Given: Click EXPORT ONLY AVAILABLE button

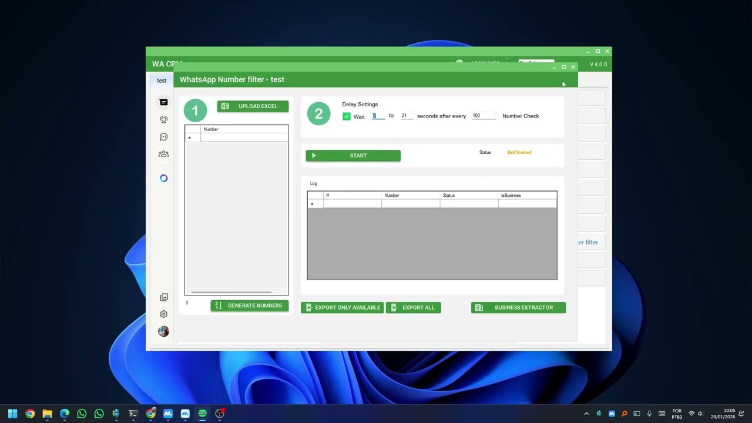Looking at the screenshot, I should [342, 307].
